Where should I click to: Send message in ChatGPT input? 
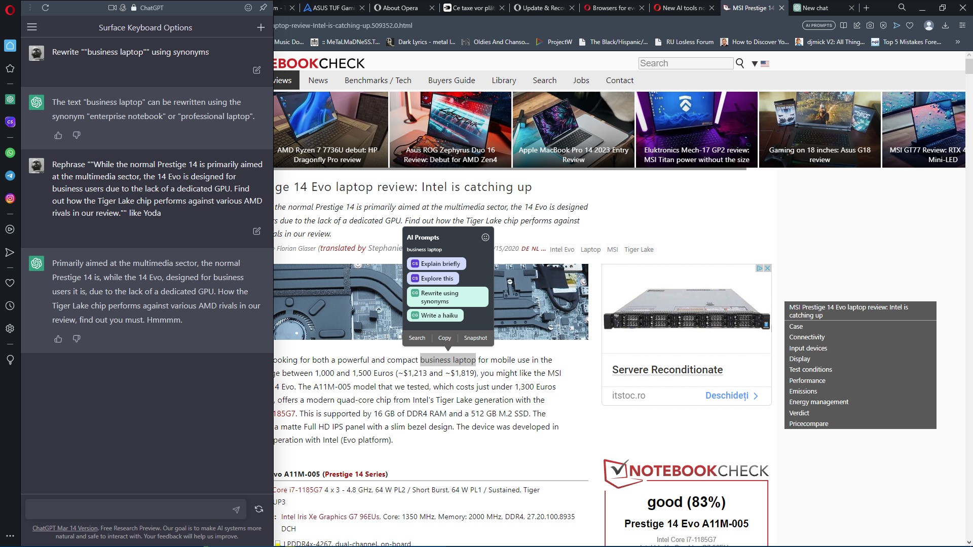point(236,510)
